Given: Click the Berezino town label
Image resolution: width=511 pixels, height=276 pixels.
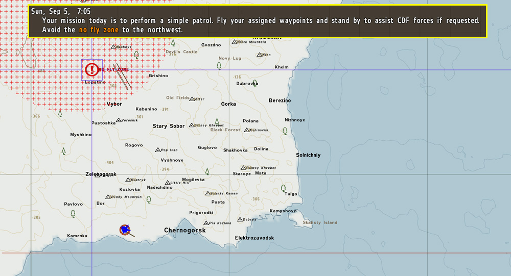Looking at the screenshot, I should pos(280,101).
